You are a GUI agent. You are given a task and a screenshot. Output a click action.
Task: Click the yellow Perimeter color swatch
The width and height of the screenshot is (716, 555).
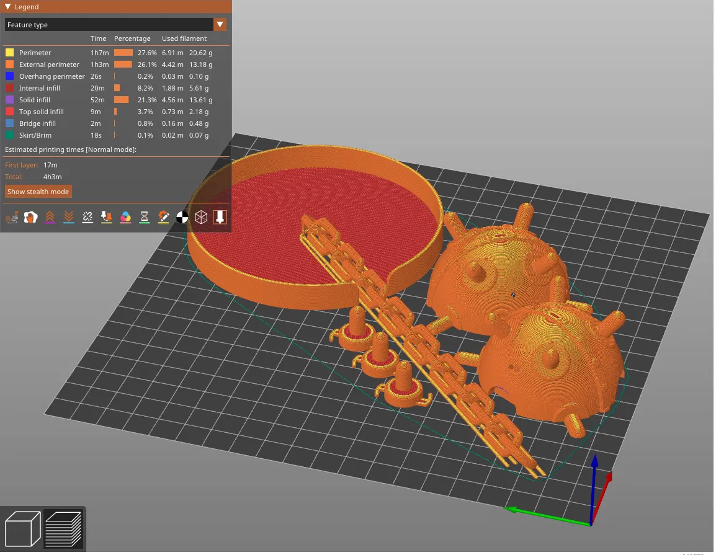click(9, 53)
